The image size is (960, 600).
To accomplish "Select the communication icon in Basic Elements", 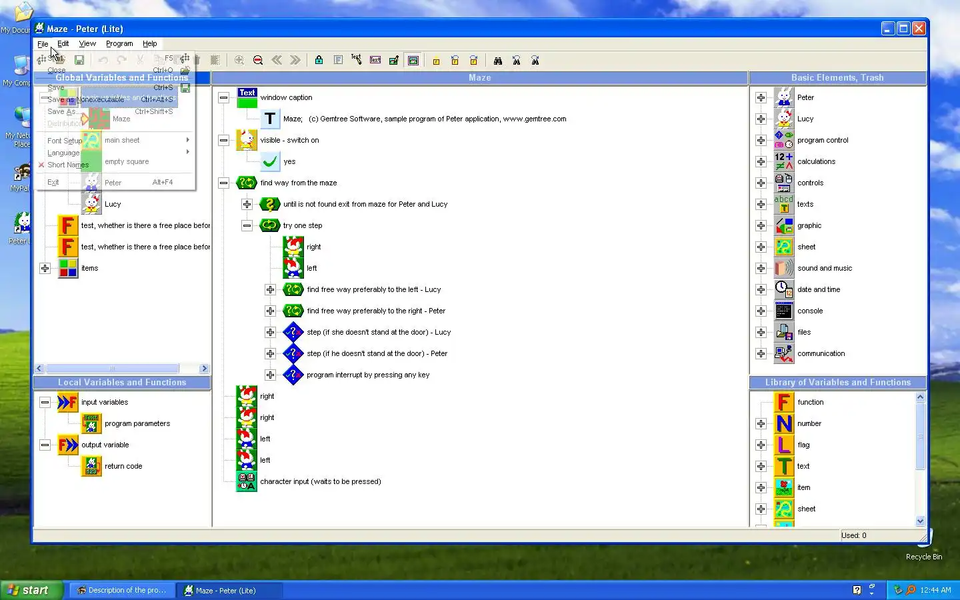I will pos(784,353).
